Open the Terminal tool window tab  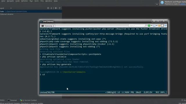click(12, 100)
